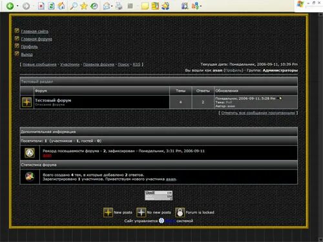Click the Mail envelope toolbar icon
Screen dimensions: 323x242
(106, 6)
